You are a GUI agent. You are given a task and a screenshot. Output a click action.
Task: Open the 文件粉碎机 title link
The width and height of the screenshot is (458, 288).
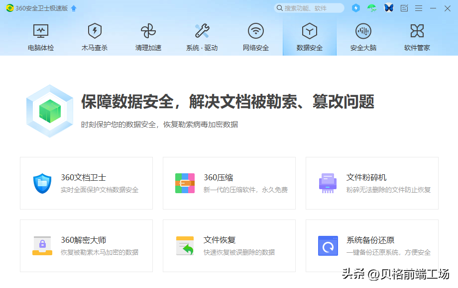(366, 177)
